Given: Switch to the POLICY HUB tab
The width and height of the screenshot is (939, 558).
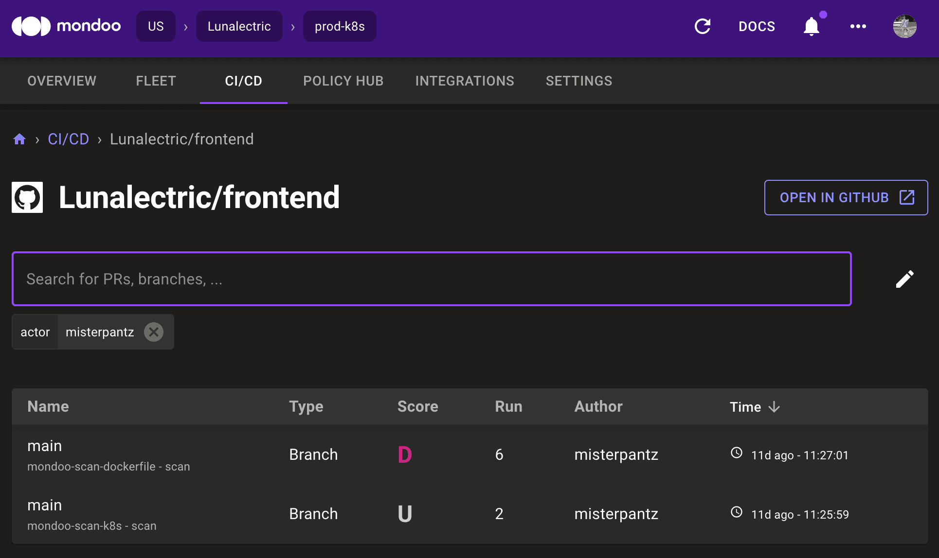Looking at the screenshot, I should pos(343,81).
